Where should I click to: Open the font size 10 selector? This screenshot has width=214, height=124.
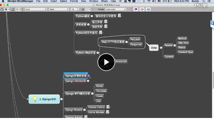pyautogui.click(x=75, y=9)
